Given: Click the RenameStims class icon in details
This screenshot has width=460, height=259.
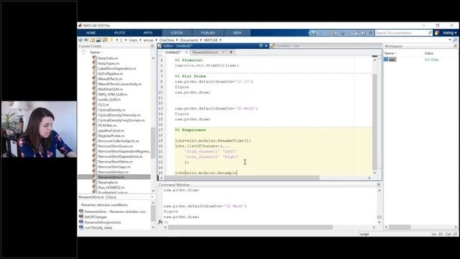Looking at the screenshot, I should [x=81, y=212].
